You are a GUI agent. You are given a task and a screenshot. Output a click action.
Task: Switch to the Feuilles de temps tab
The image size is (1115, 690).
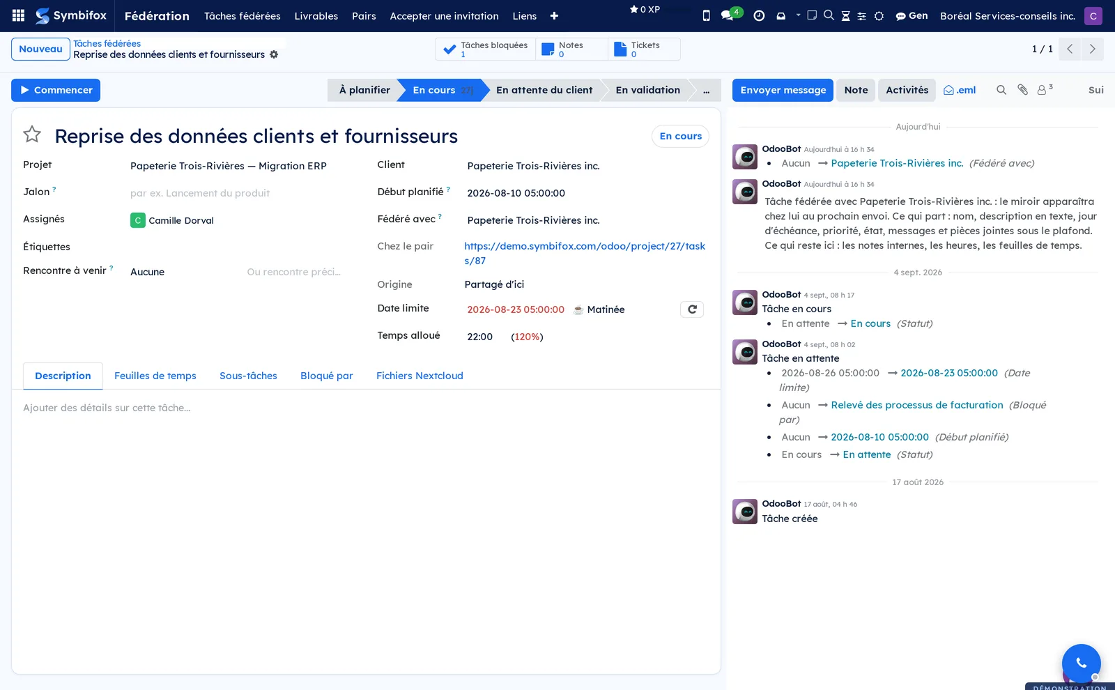tap(155, 376)
